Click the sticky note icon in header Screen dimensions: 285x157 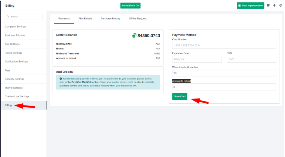pyautogui.click(x=268, y=5)
